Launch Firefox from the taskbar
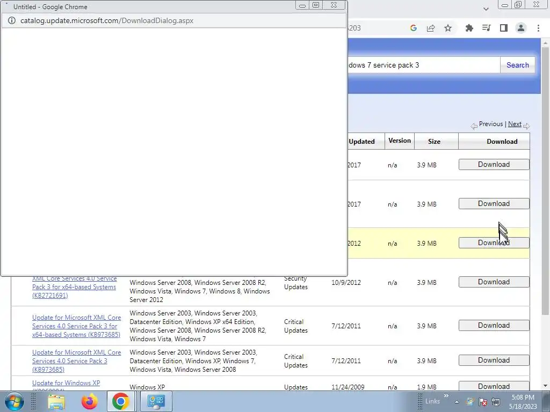Image resolution: width=550 pixels, height=412 pixels. coord(90,401)
